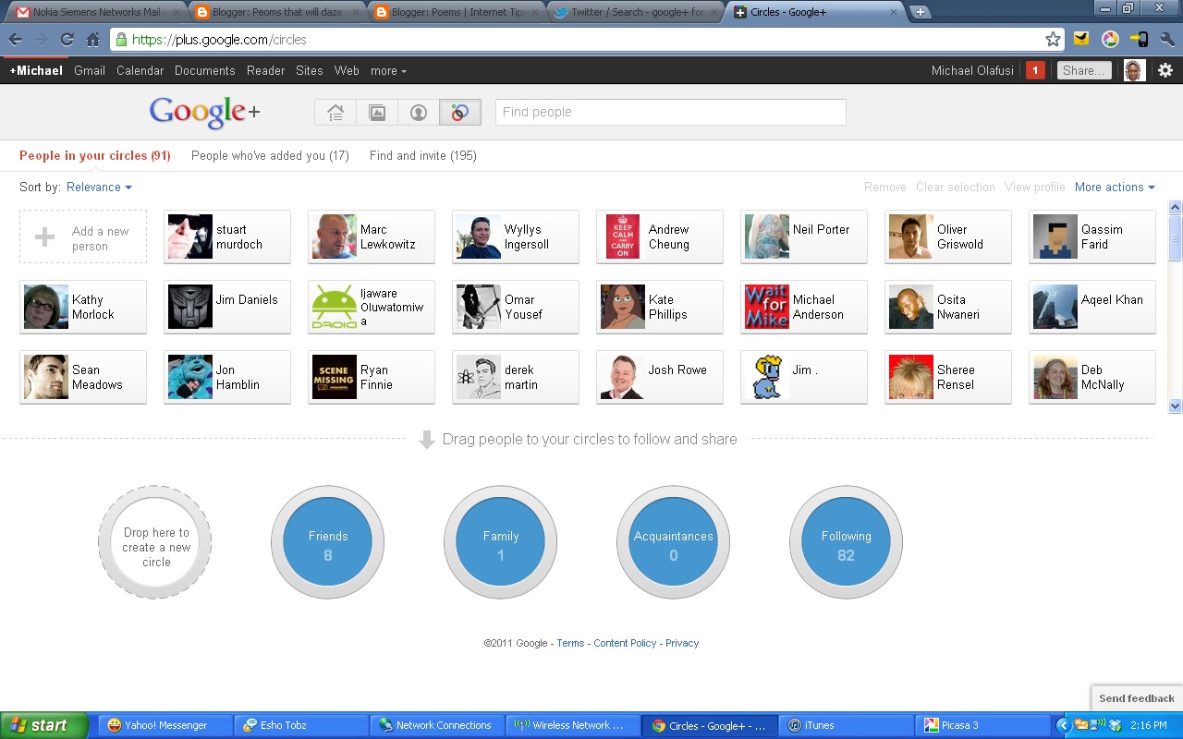Click the Drop here to create circle

(155, 543)
